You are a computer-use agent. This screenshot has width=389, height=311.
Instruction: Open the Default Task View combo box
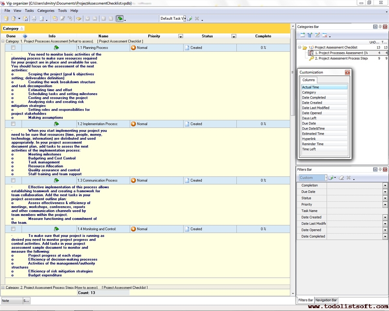pos(173,19)
